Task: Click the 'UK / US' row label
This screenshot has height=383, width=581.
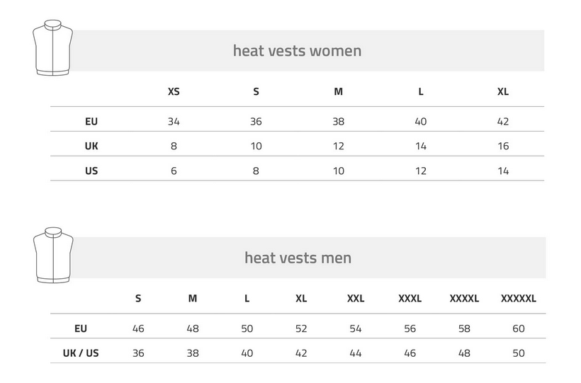Action: [x=81, y=353]
